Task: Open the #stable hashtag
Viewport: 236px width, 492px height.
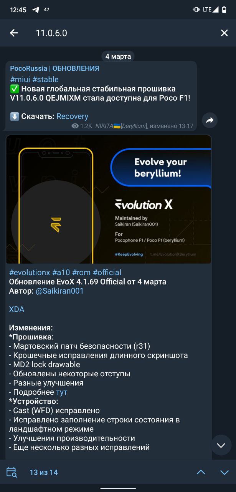Action: pos(46,80)
